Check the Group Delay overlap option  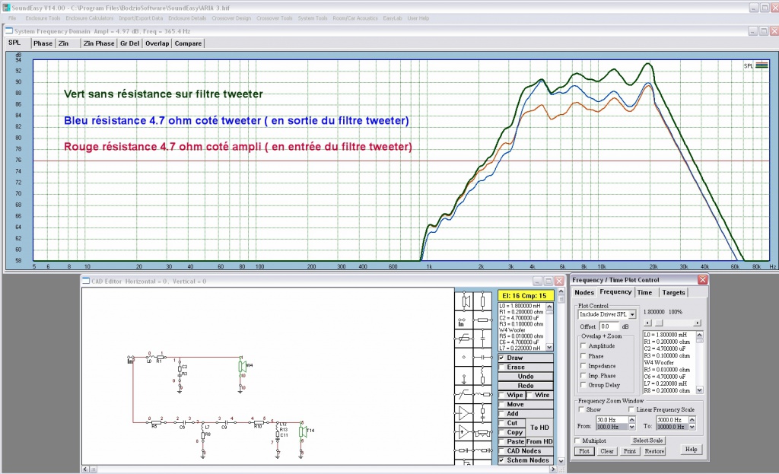tap(583, 385)
